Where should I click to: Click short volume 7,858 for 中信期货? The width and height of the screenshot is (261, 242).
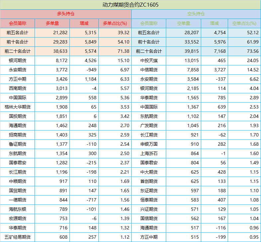193,70
